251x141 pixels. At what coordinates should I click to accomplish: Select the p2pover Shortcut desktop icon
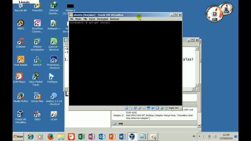coord(54,44)
